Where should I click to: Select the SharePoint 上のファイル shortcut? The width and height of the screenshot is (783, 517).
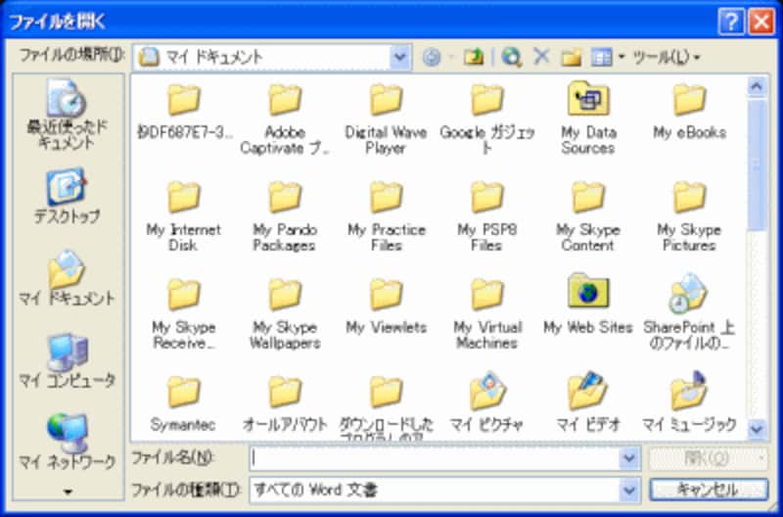pyautogui.click(x=689, y=311)
